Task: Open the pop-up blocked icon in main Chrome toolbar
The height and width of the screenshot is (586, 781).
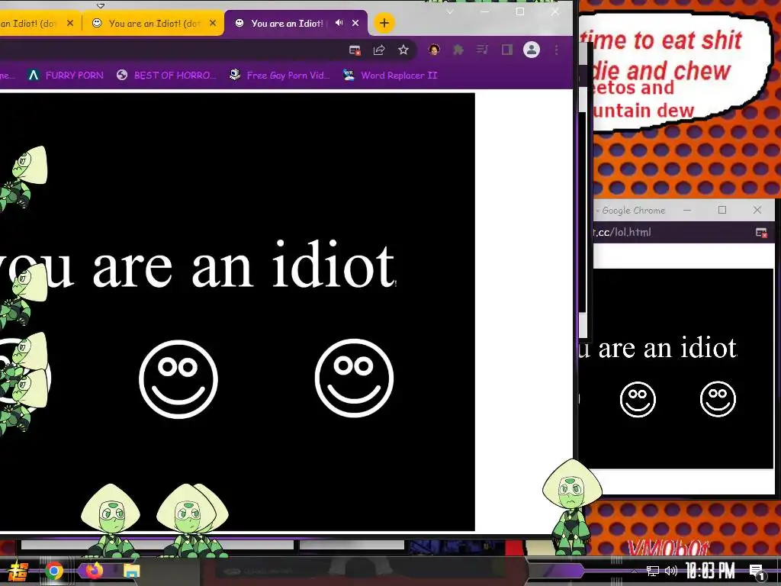Action: point(355,50)
